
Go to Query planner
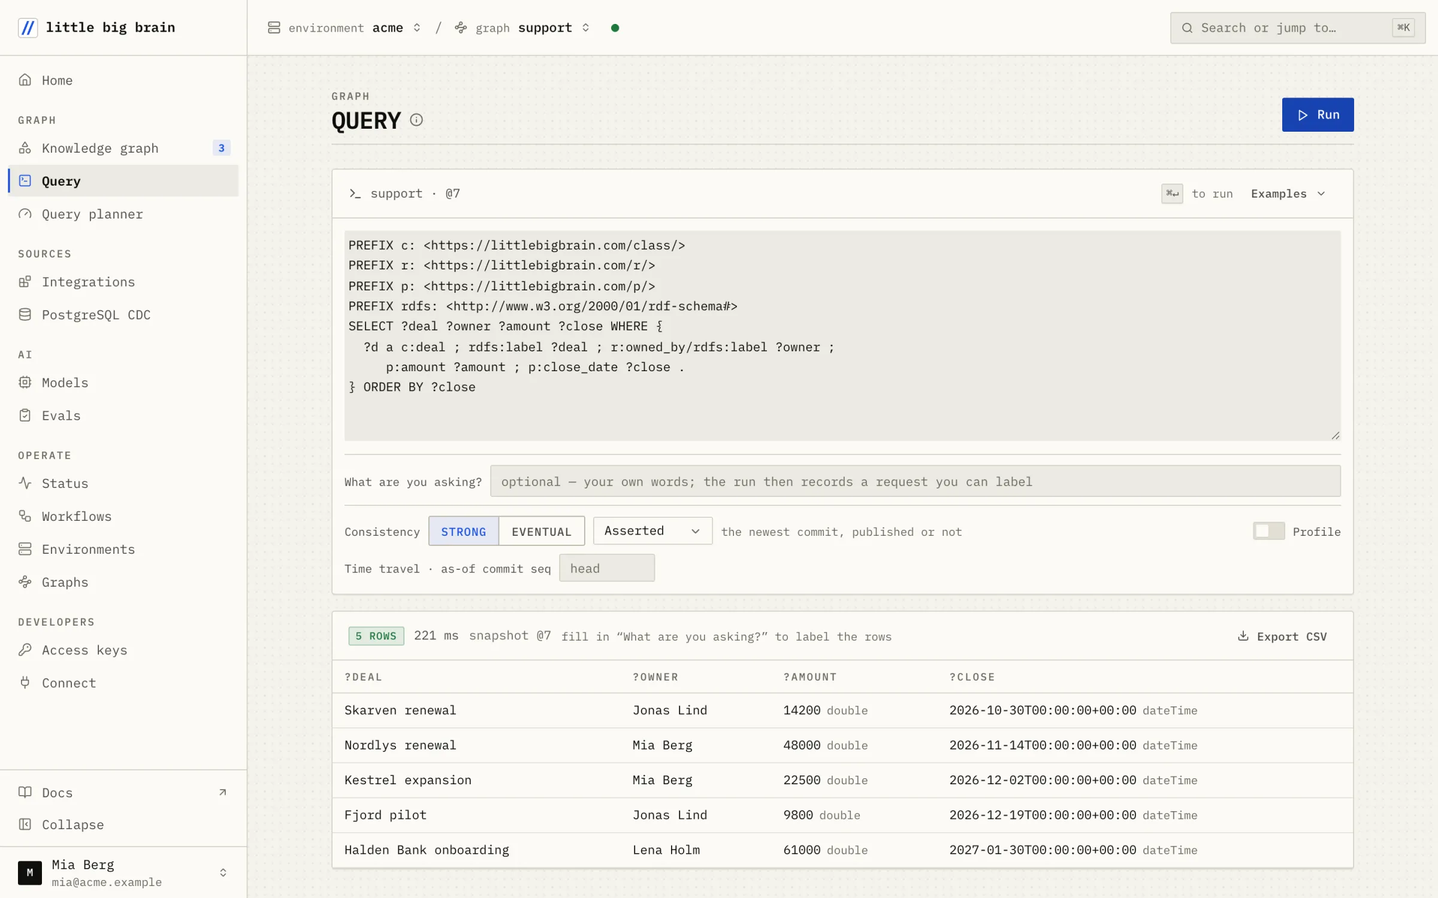coord(123,214)
